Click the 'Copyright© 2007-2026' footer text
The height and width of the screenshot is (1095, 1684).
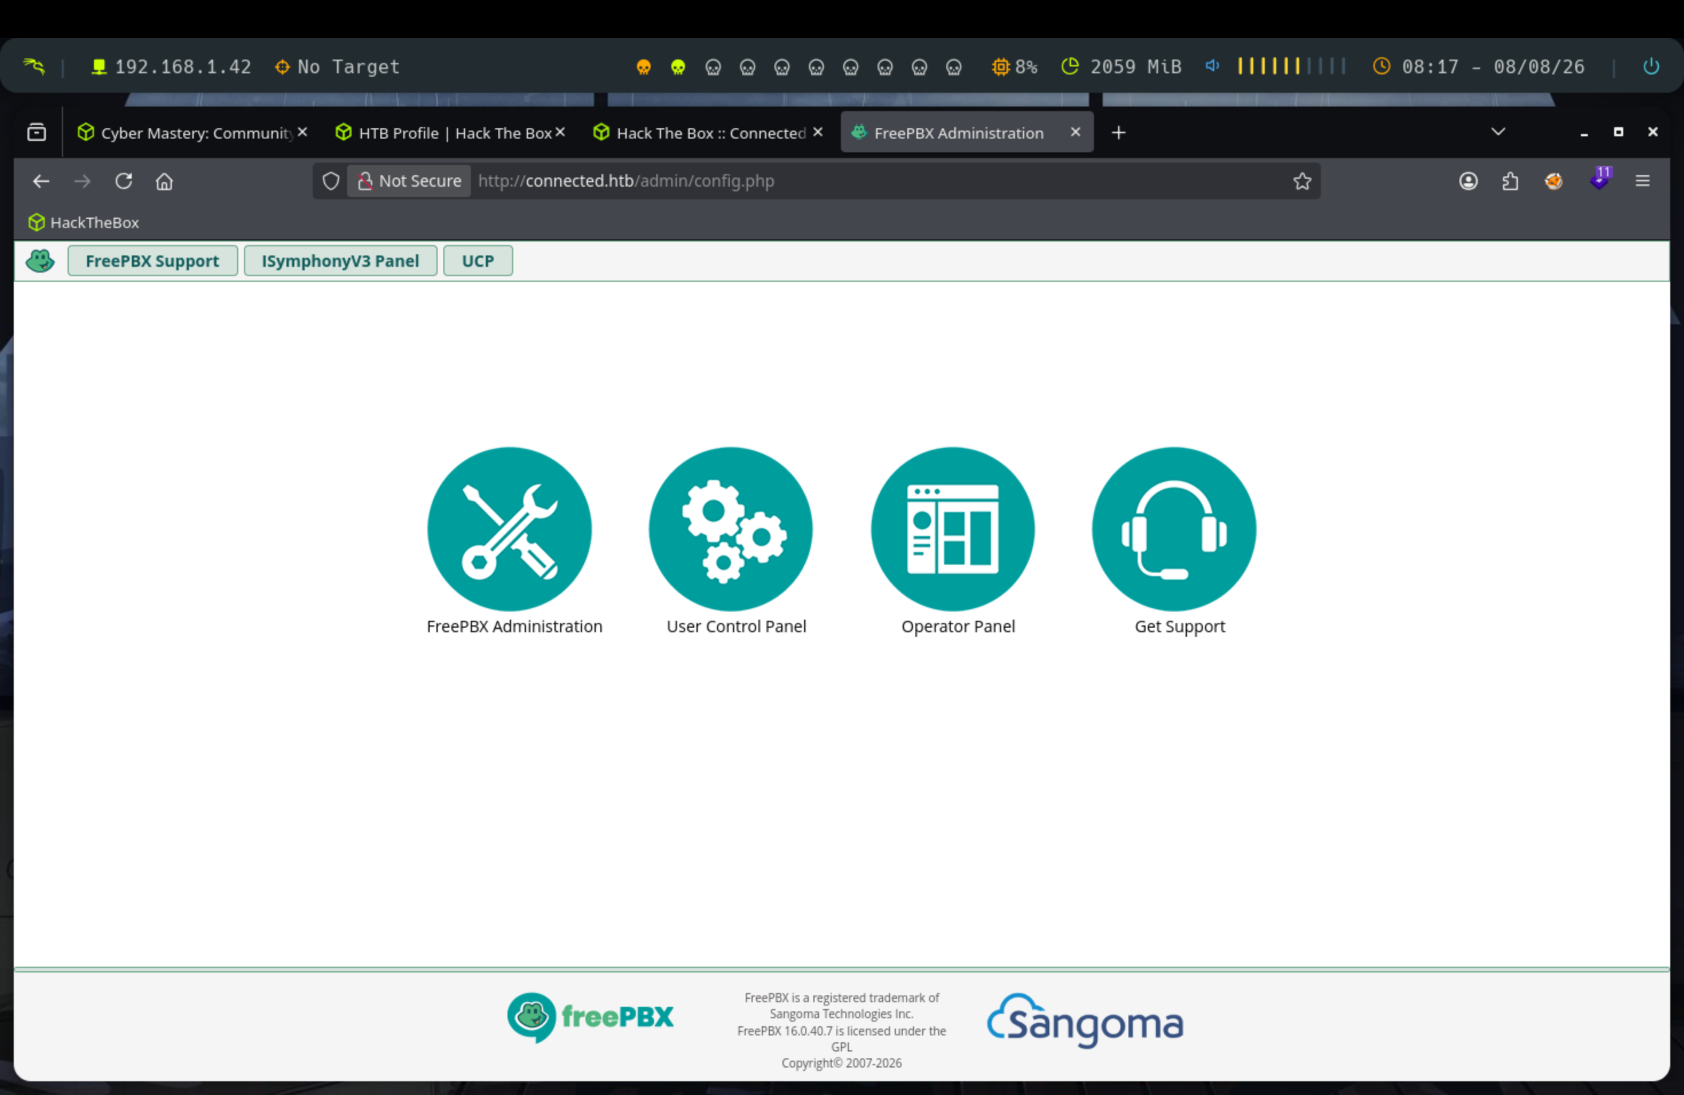pyautogui.click(x=841, y=1063)
